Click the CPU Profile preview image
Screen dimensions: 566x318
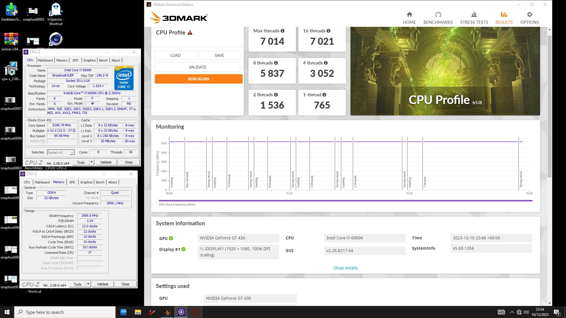[x=445, y=71]
